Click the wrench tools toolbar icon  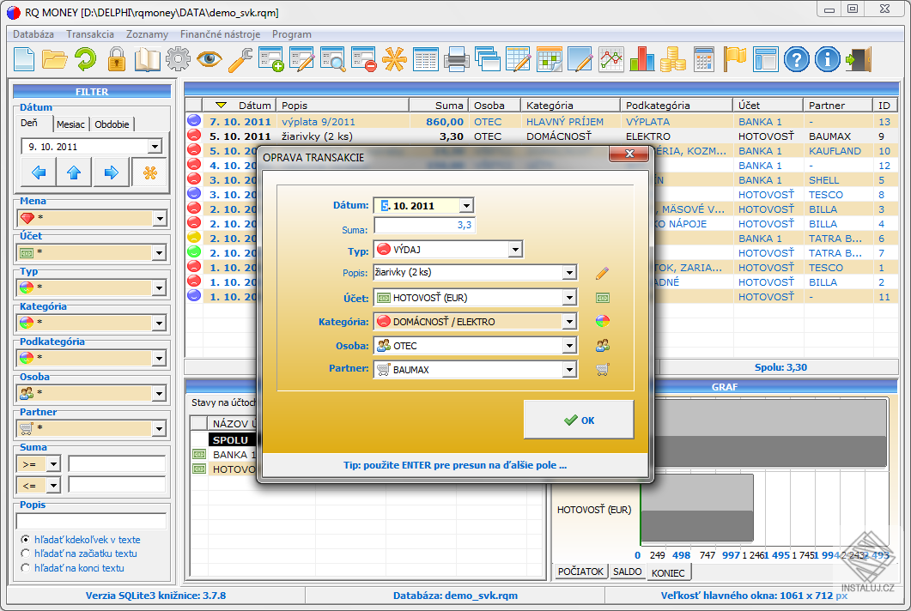240,59
